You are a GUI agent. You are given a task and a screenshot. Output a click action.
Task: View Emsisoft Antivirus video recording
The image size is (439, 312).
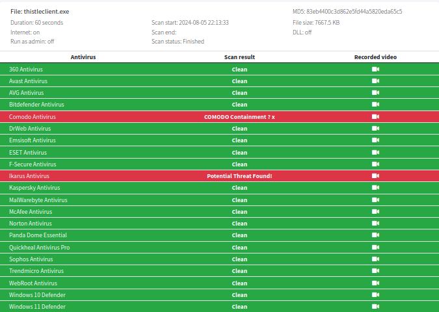375,140
